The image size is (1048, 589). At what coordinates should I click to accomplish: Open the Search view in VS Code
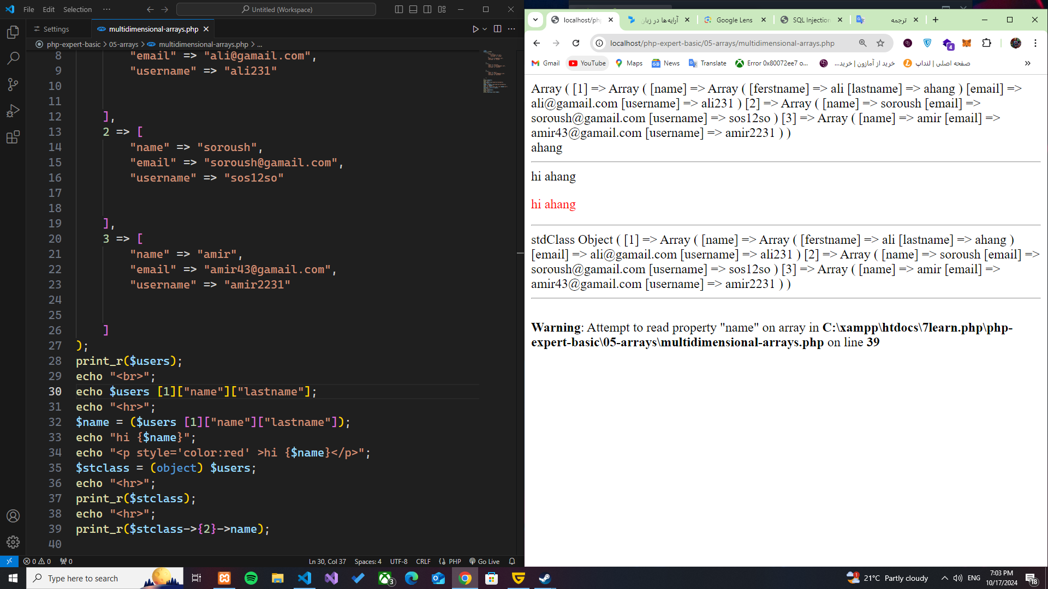tap(13, 58)
